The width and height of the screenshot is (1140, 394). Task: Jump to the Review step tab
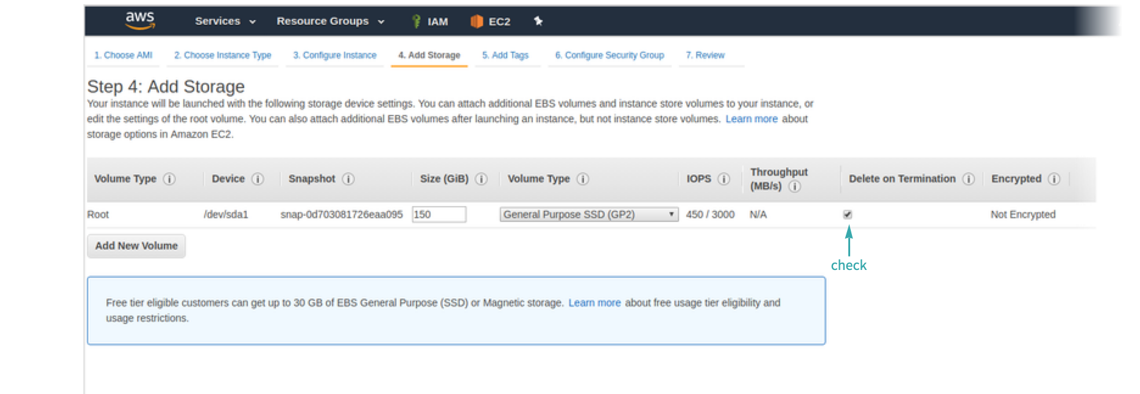pos(705,55)
